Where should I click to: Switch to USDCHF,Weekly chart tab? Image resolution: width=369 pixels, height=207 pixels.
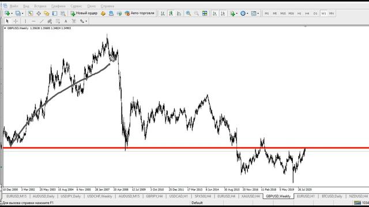pyautogui.click(x=100, y=196)
